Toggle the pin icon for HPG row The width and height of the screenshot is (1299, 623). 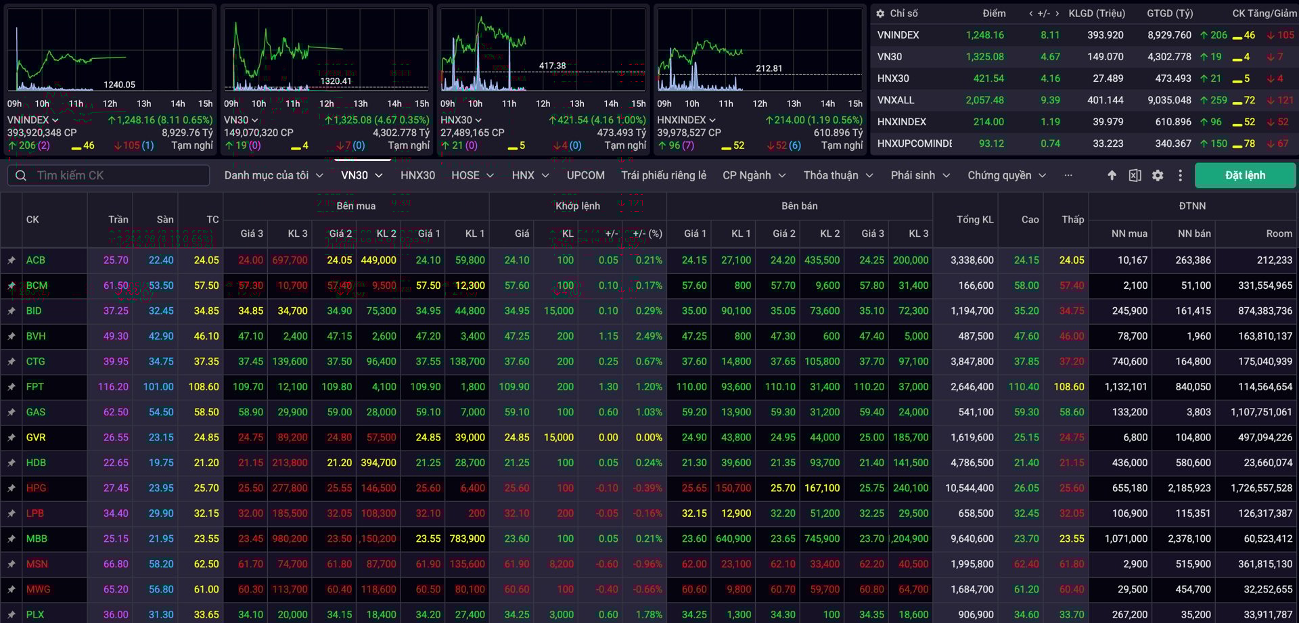(x=12, y=488)
